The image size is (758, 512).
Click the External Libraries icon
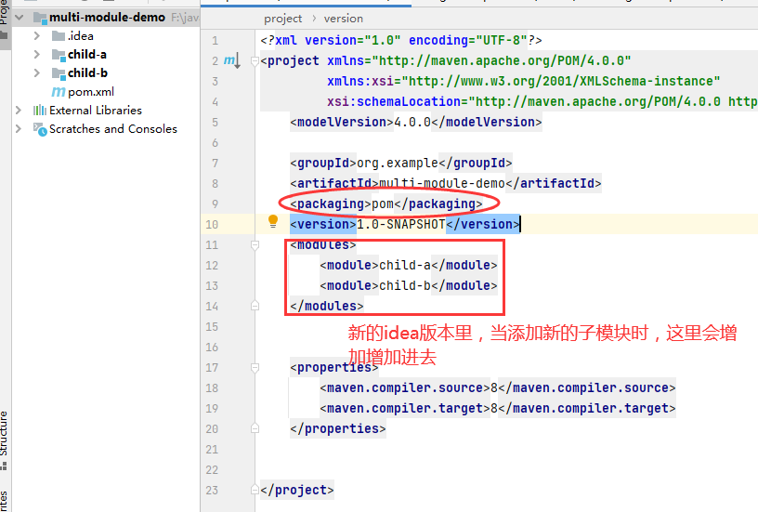click(x=40, y=110)
